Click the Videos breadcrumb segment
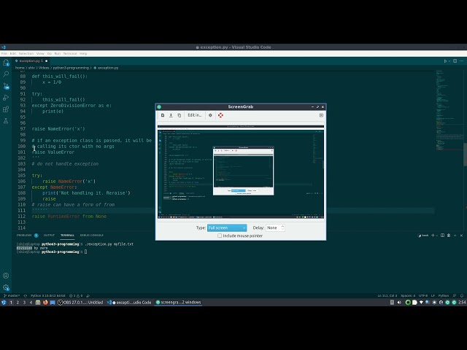467x350 pixels. [44, 68]
